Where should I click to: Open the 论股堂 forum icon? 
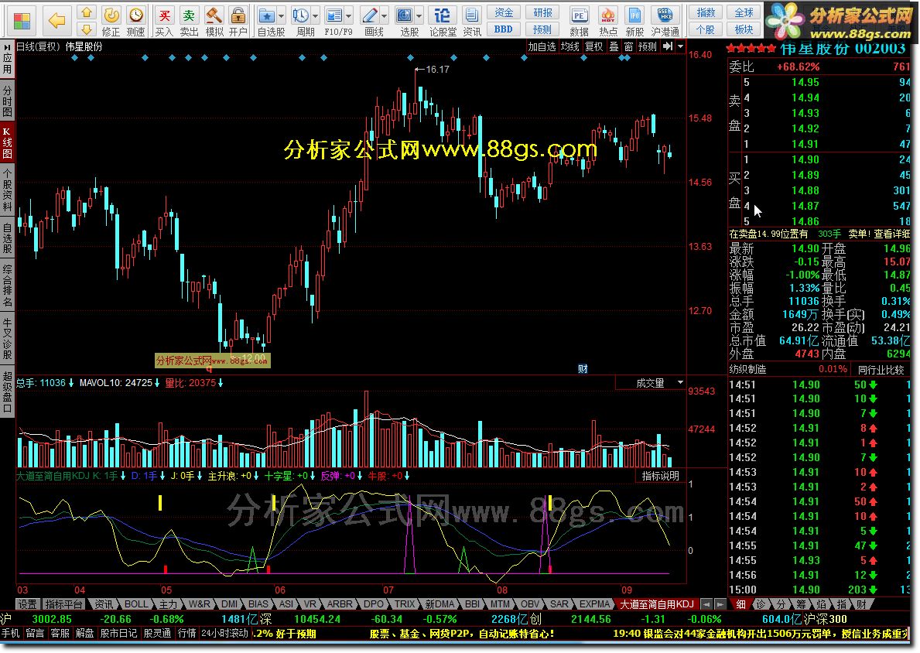[443, 15]
